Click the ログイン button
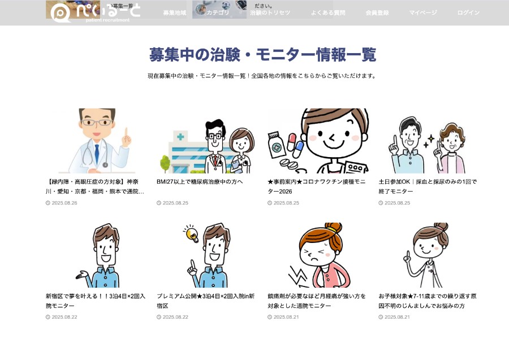Image resolution: width=509 pixels, height=343 pixels. 468,12
